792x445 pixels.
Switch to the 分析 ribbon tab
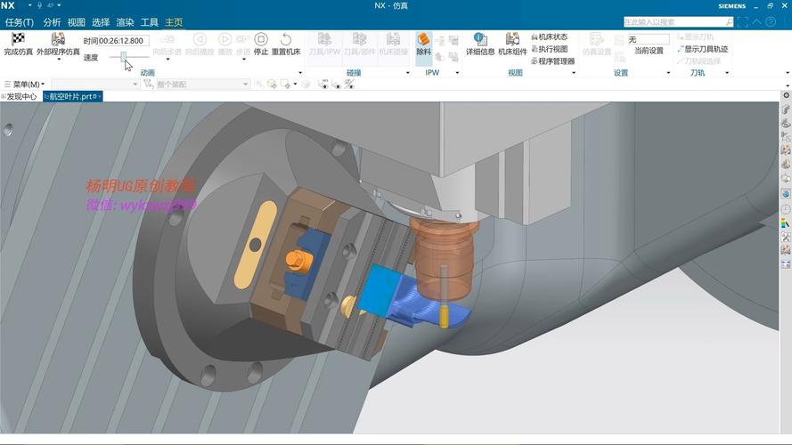52,22
